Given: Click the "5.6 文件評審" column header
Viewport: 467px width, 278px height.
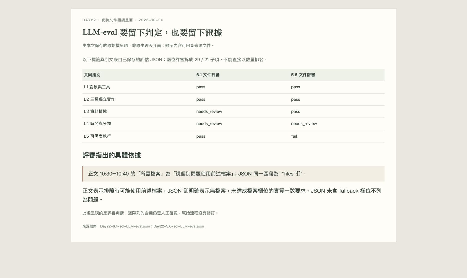Looking at the screenshot, I should 303,75.
